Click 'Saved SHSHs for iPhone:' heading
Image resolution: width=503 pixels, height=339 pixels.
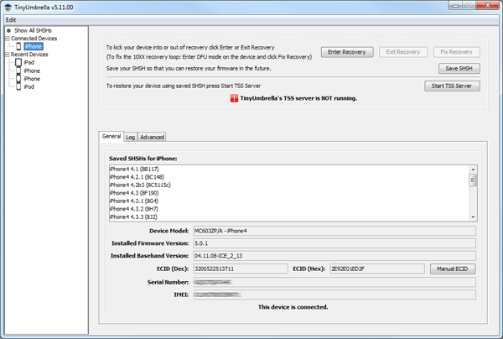[143, 159]
